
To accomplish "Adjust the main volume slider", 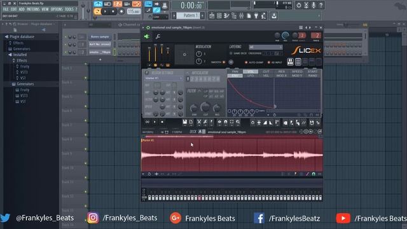I will [83, 10].
